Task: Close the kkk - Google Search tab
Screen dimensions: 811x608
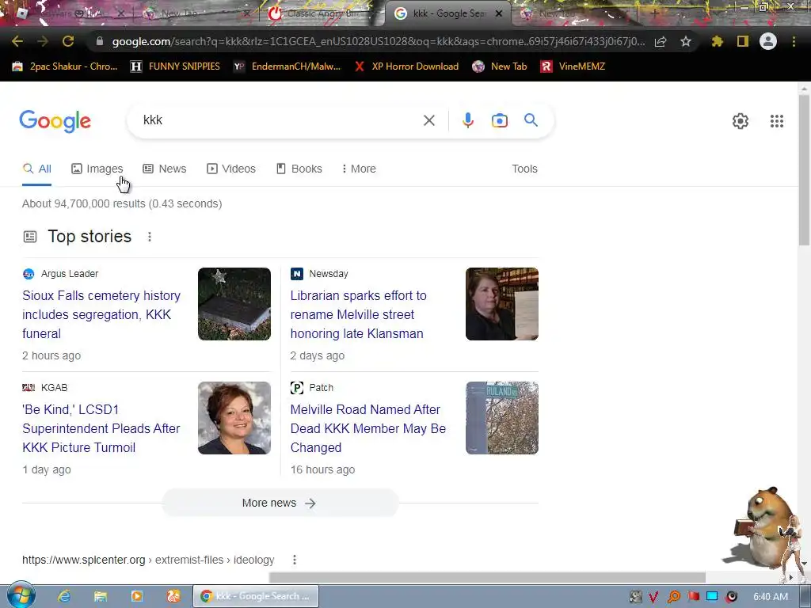Action: click(x=499, y=13)
